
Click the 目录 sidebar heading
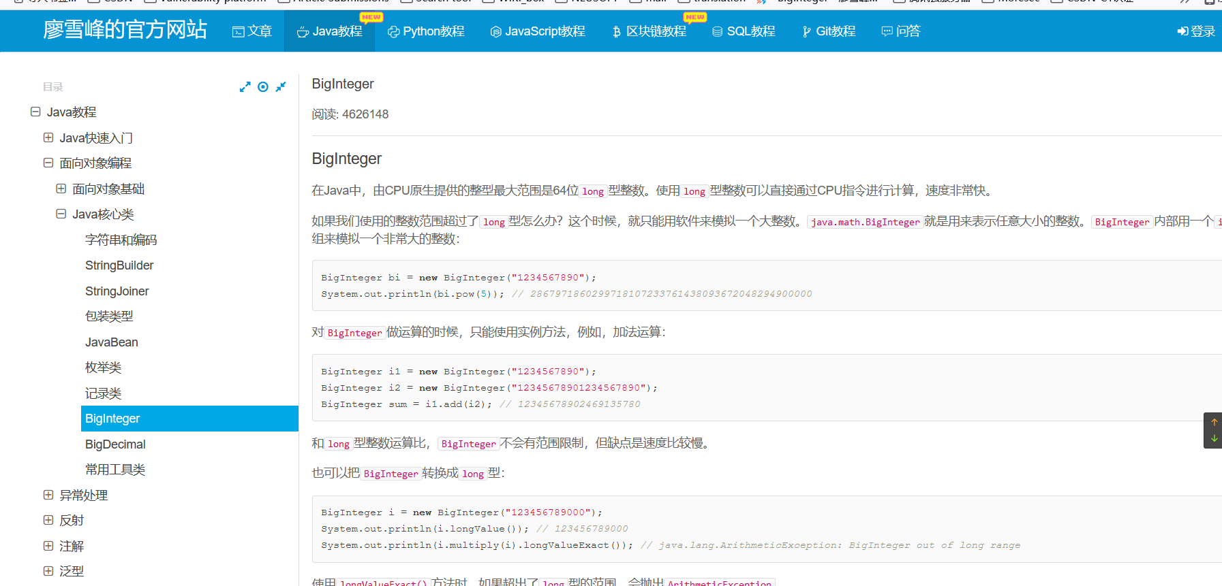53,86
